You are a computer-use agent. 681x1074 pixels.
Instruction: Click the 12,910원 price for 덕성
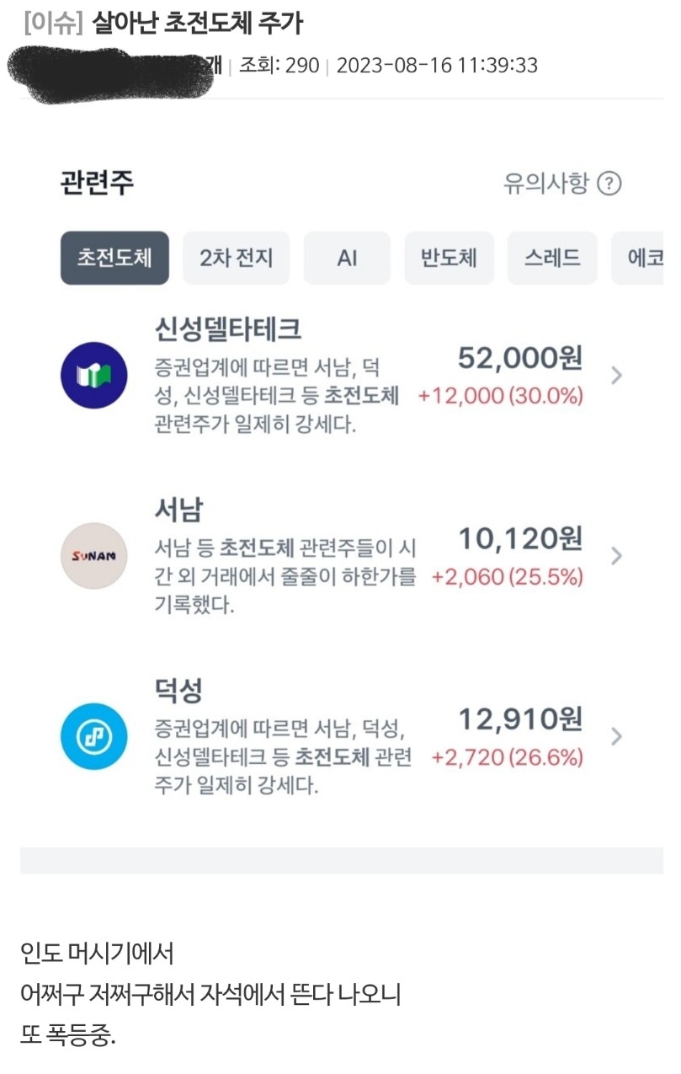(519, 719)
